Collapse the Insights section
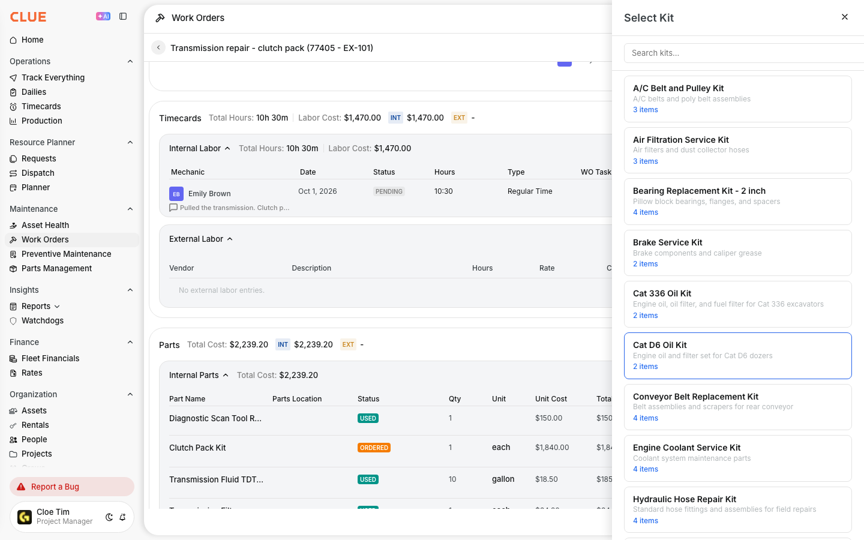 click(x=130, y=290)
